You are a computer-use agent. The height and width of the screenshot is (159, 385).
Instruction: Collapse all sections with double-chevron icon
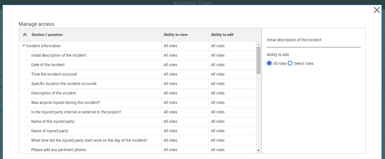click(x=25, y=35)
